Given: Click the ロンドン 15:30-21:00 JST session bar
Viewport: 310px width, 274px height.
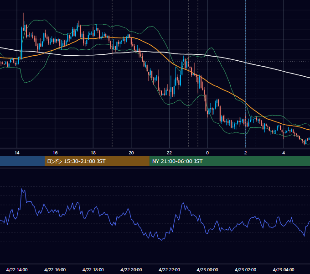Looking at the screenshot, I should 97,161.
